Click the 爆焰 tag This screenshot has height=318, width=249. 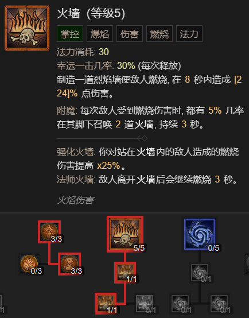point(100,34)
